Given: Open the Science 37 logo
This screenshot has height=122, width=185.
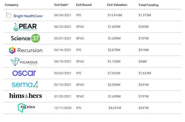Looking at the screenshot, I should coord(25,38).
